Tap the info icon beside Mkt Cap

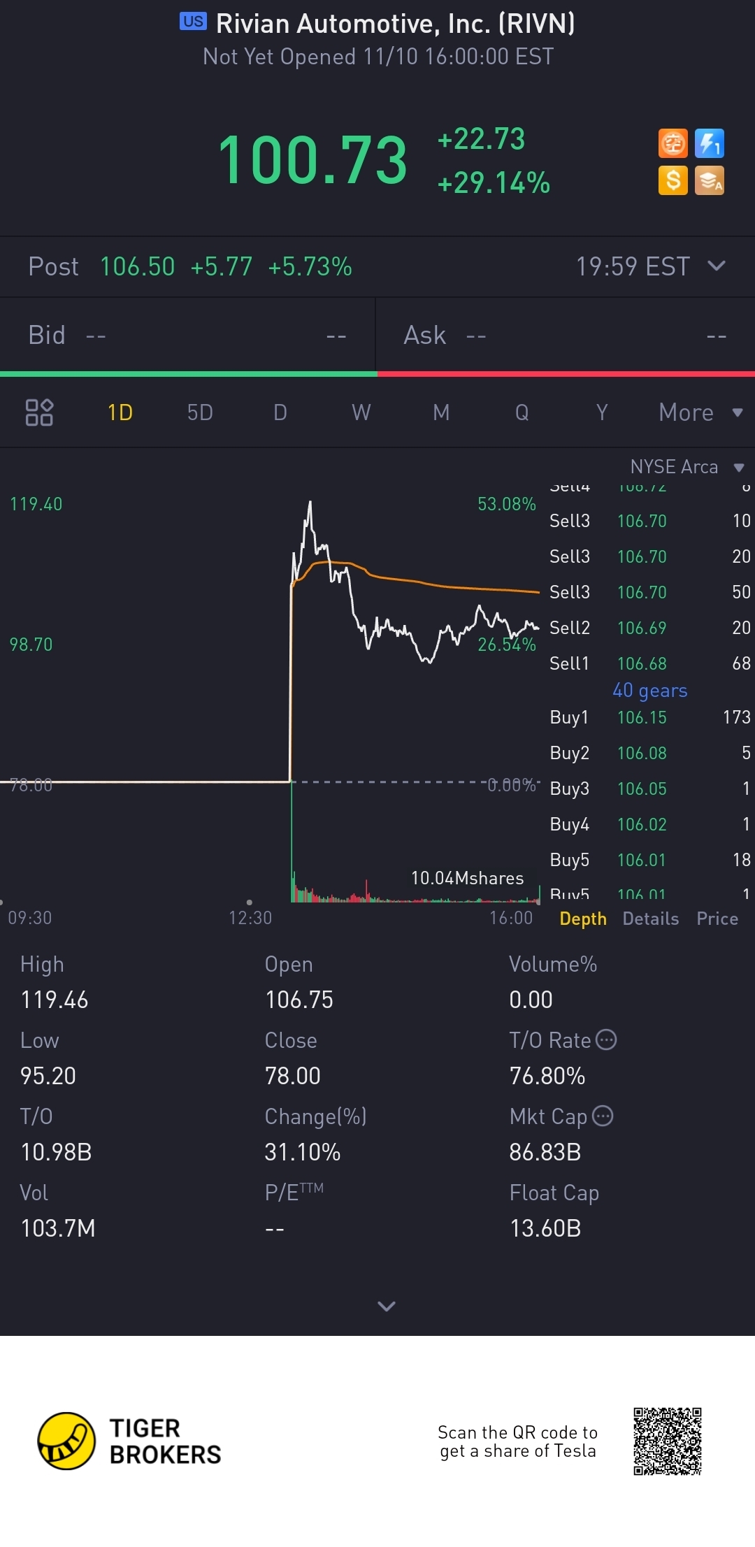pos(603,1116)
